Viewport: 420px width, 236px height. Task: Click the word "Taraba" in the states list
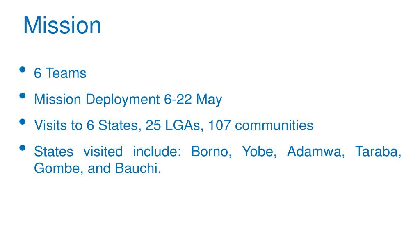click(378, 152)
